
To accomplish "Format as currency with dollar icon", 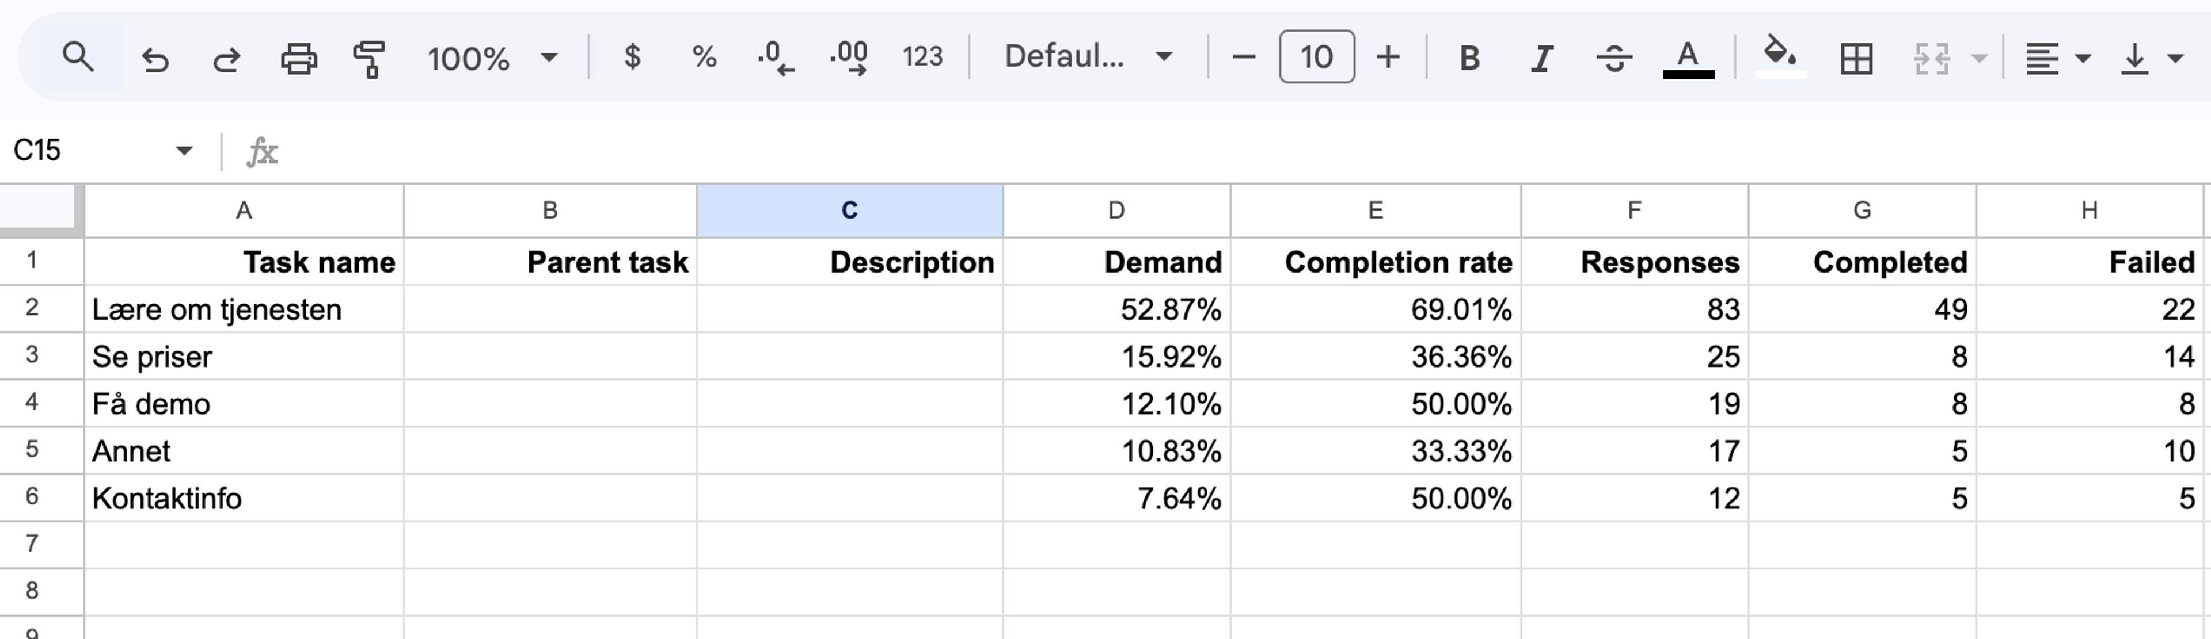I will point(633,58).
